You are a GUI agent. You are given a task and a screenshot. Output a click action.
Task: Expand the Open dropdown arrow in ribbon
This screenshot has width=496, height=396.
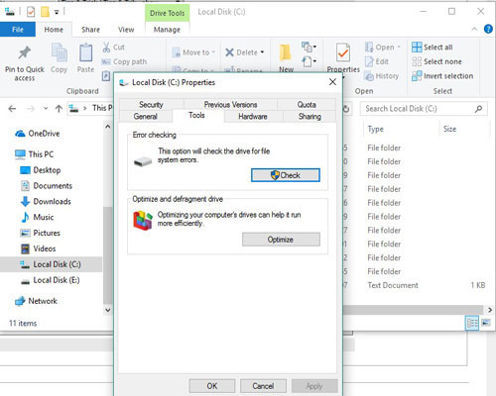[x=399, y=47]
